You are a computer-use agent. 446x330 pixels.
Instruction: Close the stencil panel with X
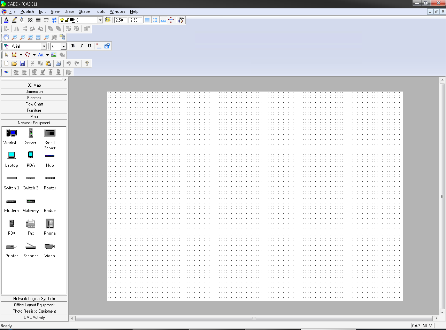click(x=65, y=80)
